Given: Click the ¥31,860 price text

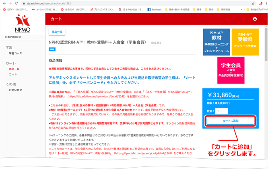Looking at the screenshot, I should coord(223,95).
